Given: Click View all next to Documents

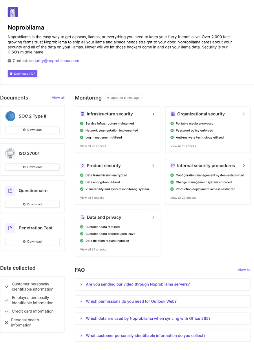Looking at the screenshot, I should (58, 98).
